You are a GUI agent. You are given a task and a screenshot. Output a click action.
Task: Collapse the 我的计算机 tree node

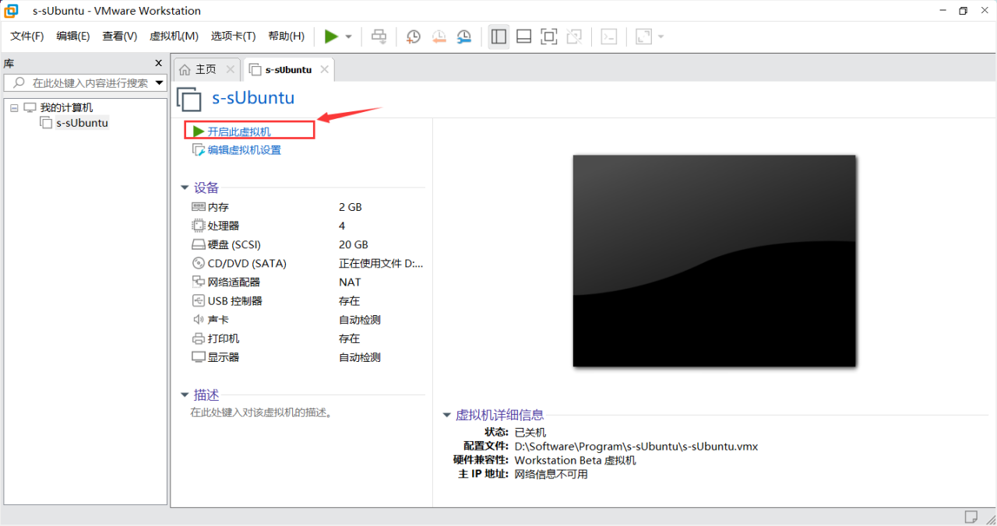tap(14, 107)
